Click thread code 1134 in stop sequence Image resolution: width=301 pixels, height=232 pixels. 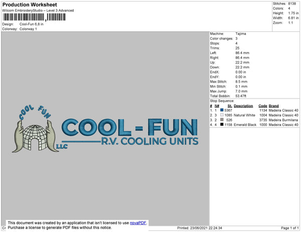click(263, 110)
